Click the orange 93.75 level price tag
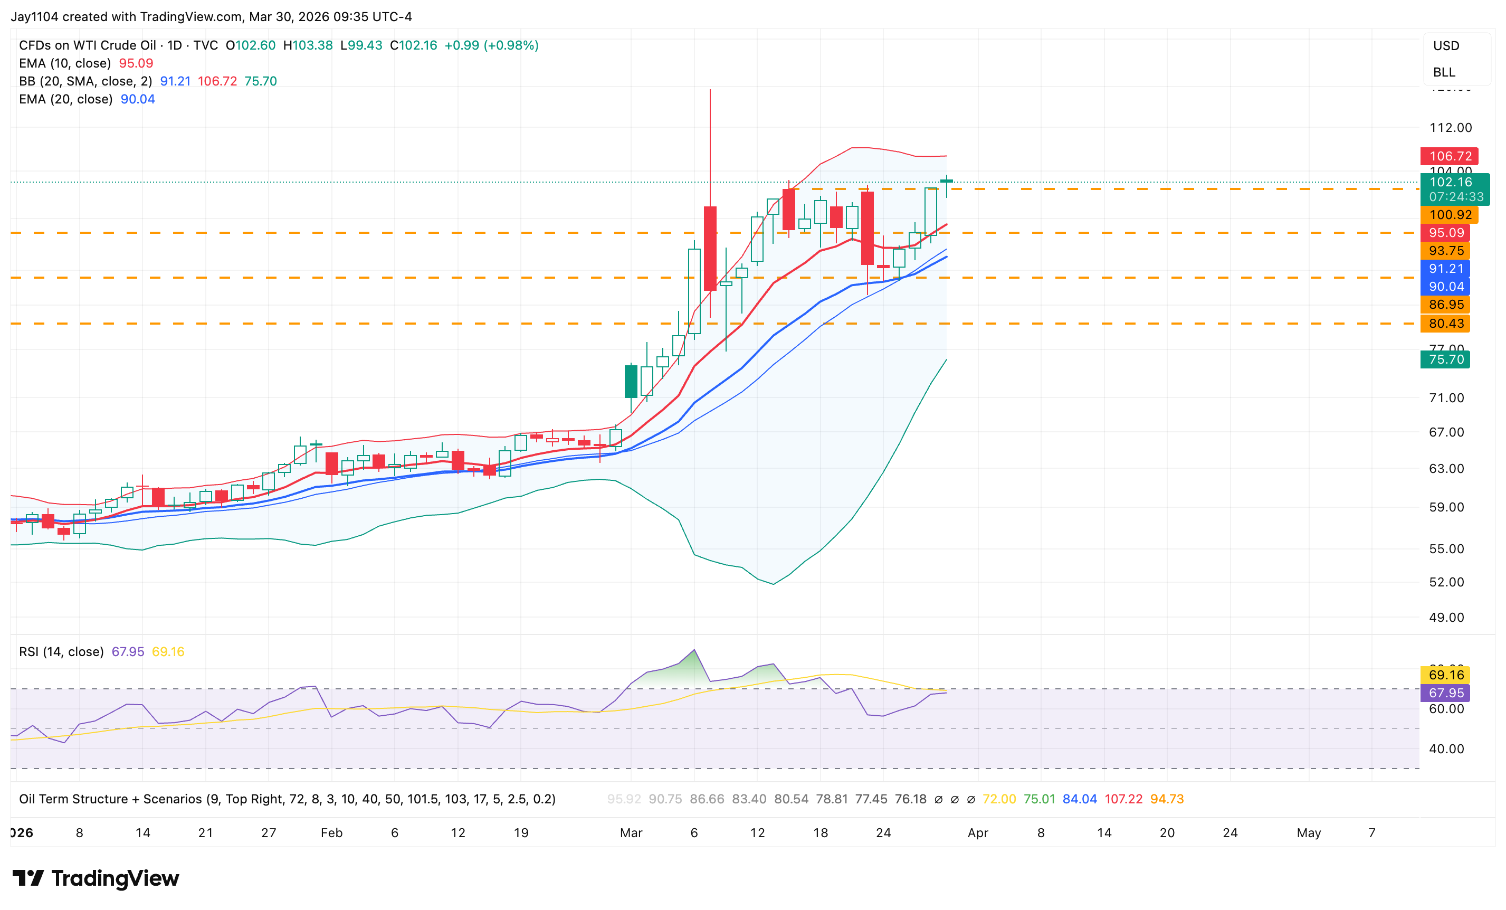This screenshot has width=1506, height=910. pos(1445,251)
